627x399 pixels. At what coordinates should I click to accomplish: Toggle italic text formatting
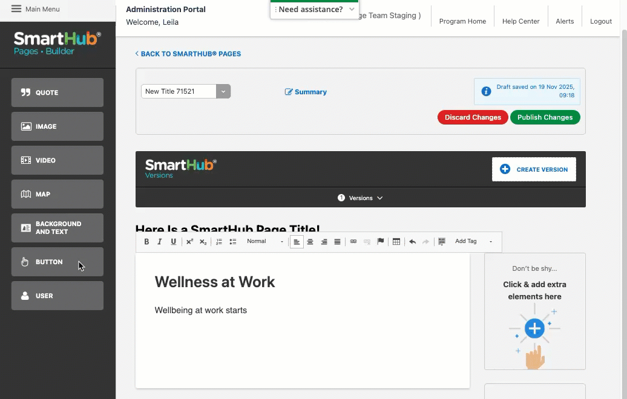160,242
